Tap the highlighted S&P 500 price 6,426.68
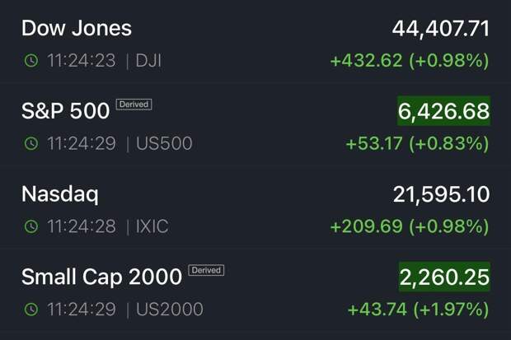The width and height of the screenshot is (511, 340). (x=443, y=111)
